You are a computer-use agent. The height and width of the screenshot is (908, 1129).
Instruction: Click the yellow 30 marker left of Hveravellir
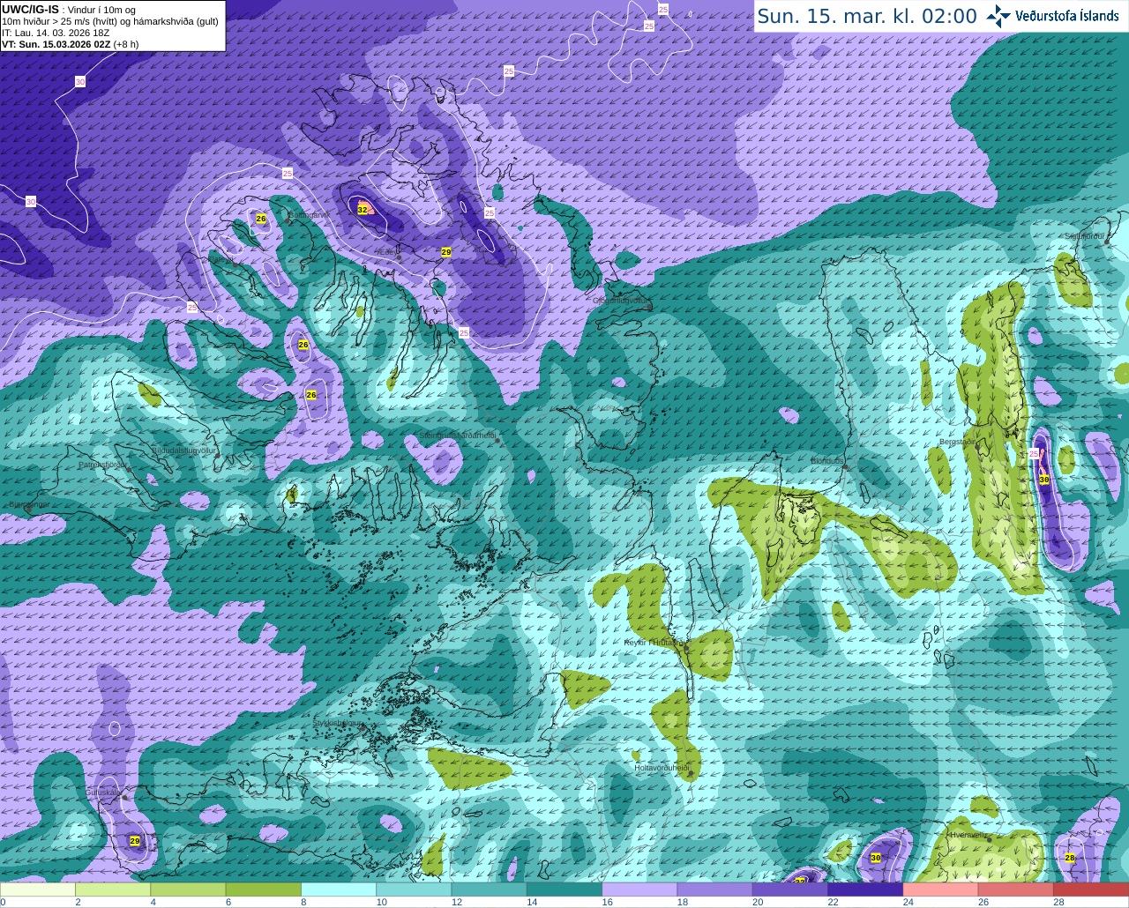(876, 858)
